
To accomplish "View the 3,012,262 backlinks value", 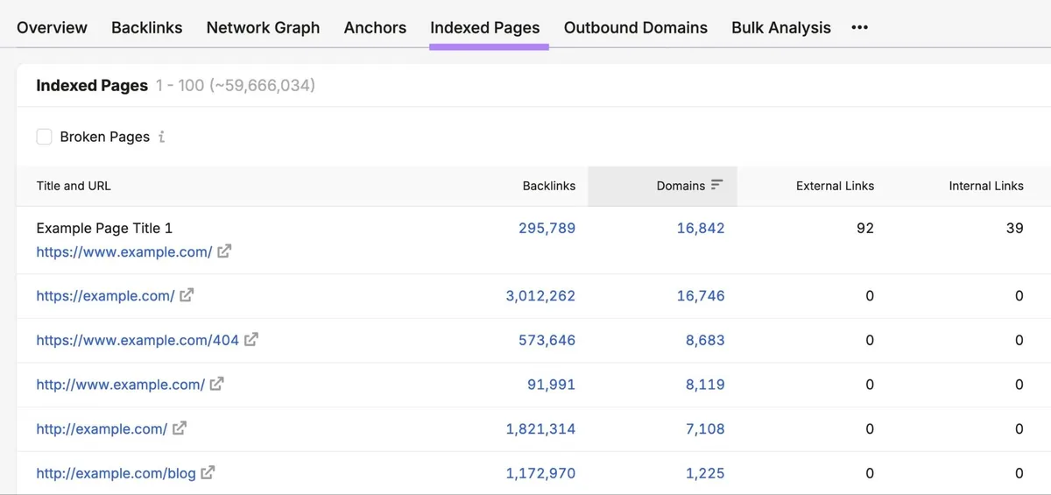I will point(540,295).
